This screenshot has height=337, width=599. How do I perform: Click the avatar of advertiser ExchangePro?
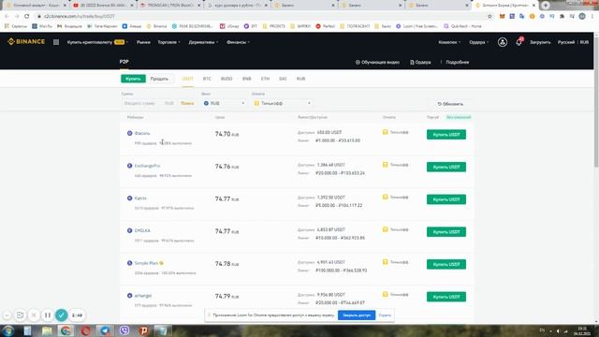129,166
